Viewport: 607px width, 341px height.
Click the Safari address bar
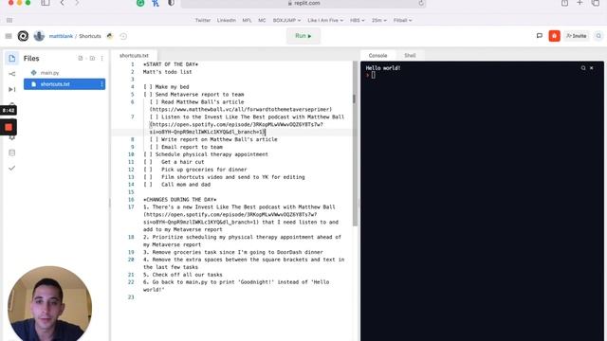point(303,3)
